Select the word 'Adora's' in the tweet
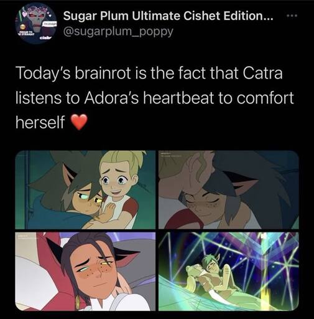314x319 pixels. click(112, 98)
